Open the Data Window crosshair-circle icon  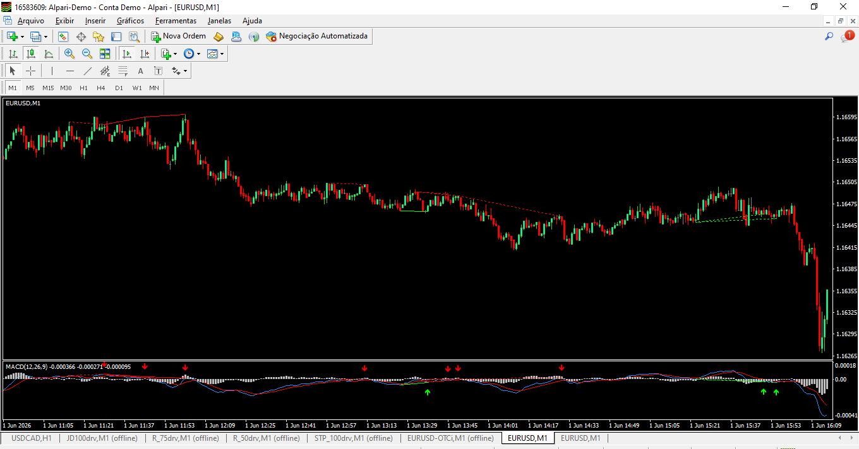click(x=81, y=37)
